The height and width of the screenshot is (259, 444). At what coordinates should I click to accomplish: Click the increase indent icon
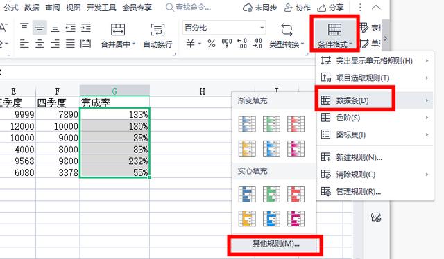coord(85,28)
